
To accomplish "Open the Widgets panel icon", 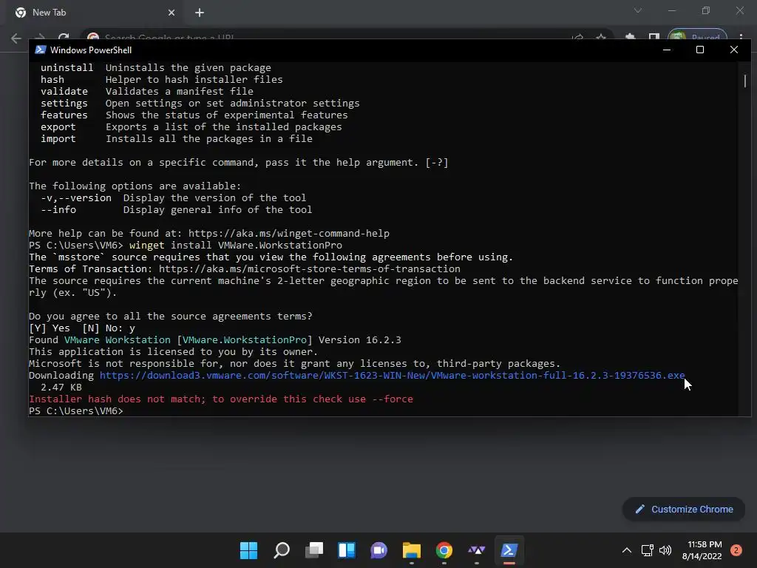I will 347,550.
